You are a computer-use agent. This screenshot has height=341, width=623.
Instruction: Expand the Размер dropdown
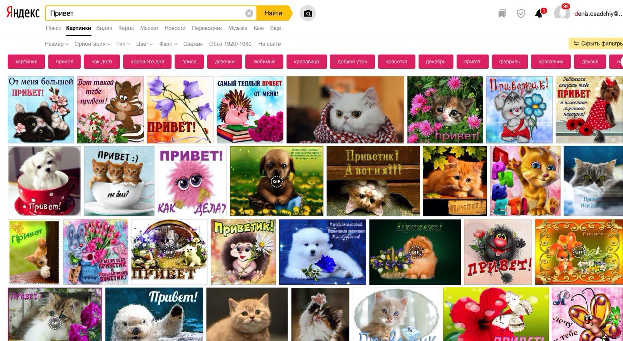[x=56, y=44]
